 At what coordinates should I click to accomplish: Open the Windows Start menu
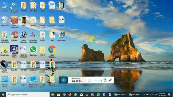click(x=3, y=95)
